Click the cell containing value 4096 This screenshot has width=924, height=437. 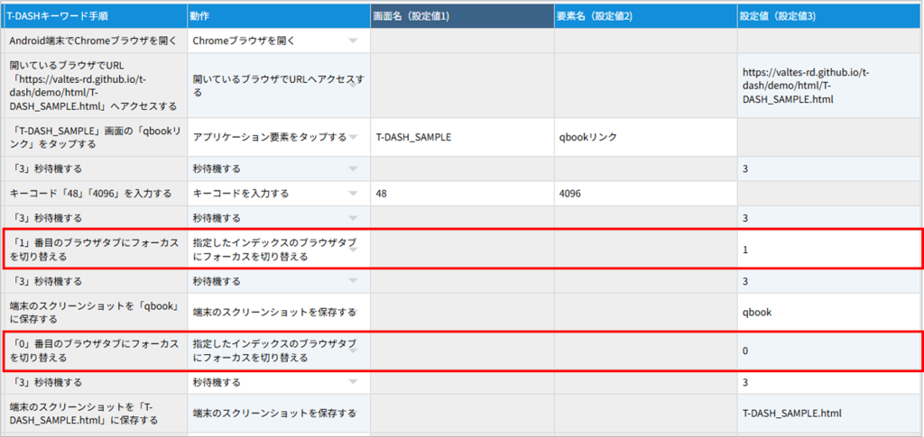[645, 194]
